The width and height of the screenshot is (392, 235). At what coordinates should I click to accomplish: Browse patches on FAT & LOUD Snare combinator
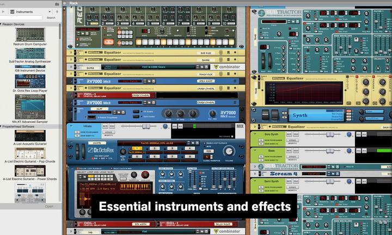point(202,67)
